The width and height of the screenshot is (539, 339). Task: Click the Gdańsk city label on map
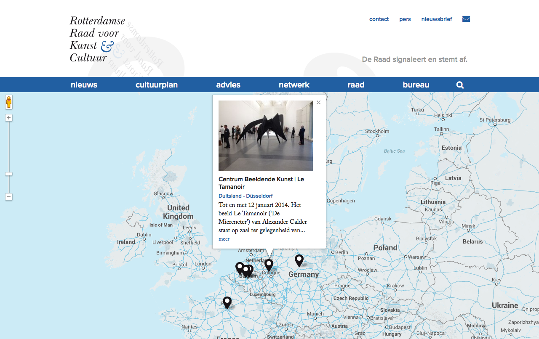[x=383, y=219]
